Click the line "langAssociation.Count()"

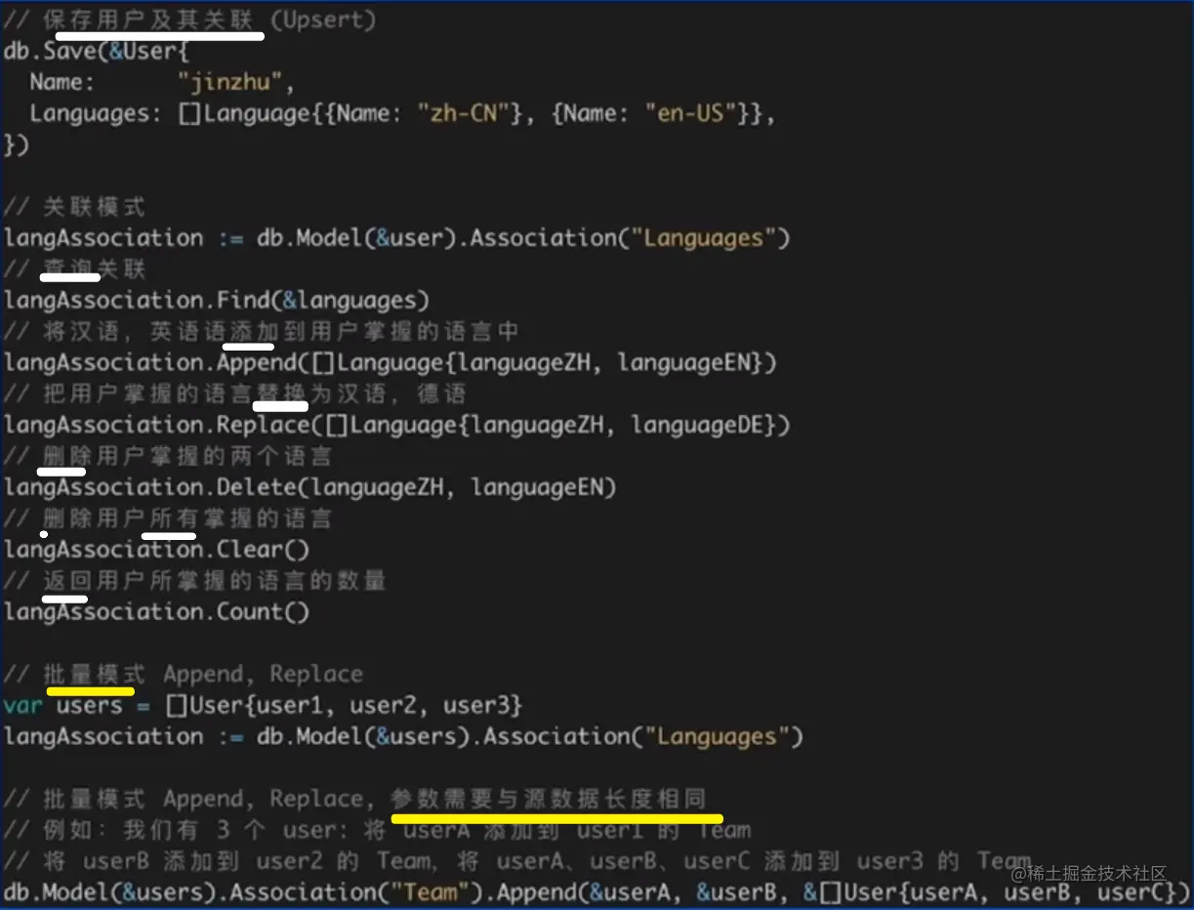[157, 612]
